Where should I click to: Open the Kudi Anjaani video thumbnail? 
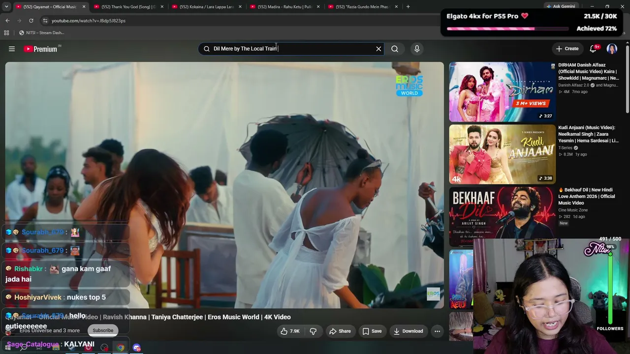pos(502,154)
